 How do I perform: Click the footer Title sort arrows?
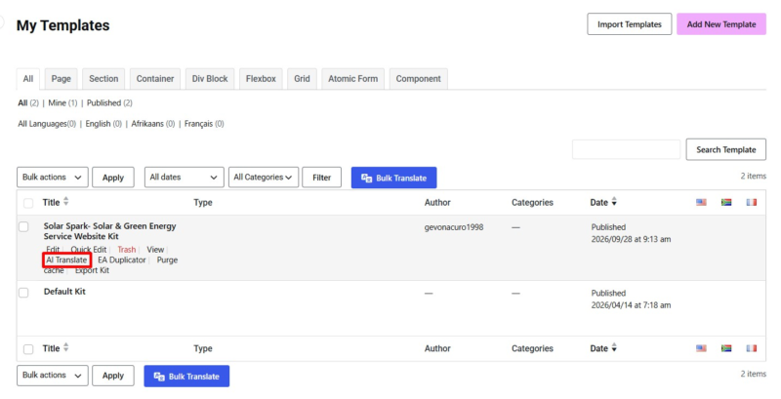coord(65,347)
